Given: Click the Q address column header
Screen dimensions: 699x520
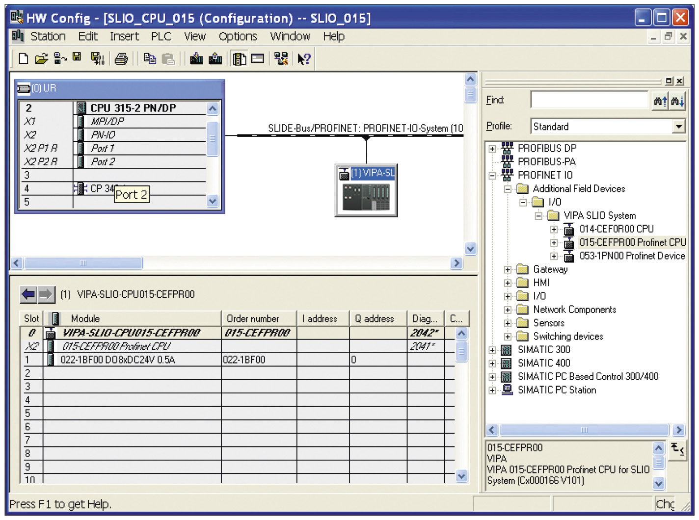Looking at the screenshot, I should [x=378, y=319].
